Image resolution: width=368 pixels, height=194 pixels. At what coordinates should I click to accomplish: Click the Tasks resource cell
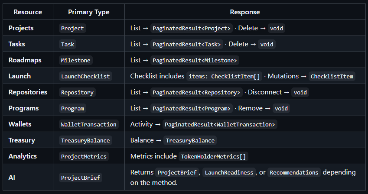click(28, 44)
